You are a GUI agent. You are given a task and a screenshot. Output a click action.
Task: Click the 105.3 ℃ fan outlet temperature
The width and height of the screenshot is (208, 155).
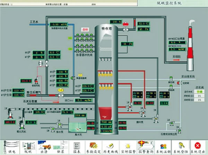coord(39,112)
